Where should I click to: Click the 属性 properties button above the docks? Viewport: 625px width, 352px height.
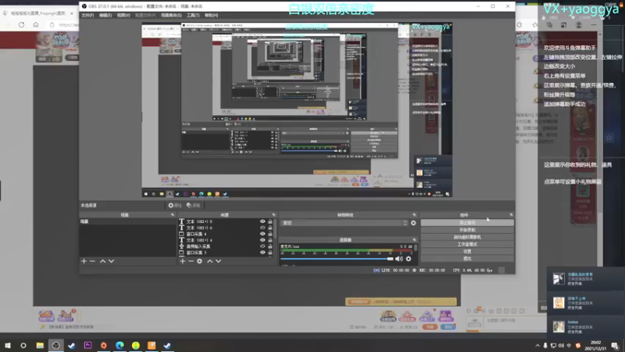coord(175,206)
